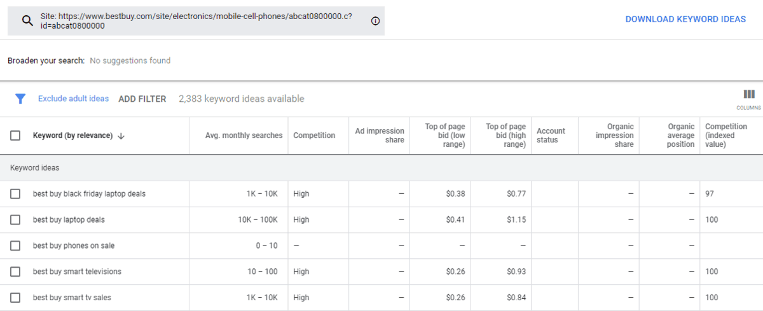763x311 pixels.
Task: Check the box for best buy phones on sale
Action: tap(15, 245)
